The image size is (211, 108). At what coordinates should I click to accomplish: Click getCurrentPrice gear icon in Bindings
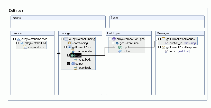click(69, 47)
